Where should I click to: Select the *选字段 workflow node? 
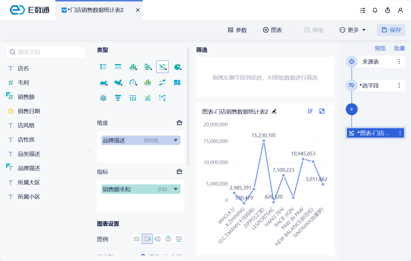pyautogui.click(x=375, y=85)
